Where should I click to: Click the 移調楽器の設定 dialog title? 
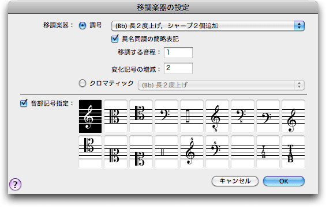point(163,7)
